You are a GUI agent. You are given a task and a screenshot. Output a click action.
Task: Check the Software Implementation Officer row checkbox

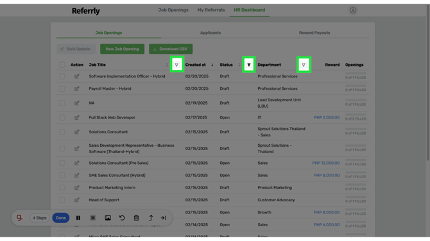coord(62,76)
